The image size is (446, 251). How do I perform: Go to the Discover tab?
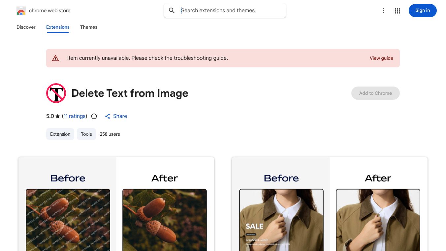point(26,27)
